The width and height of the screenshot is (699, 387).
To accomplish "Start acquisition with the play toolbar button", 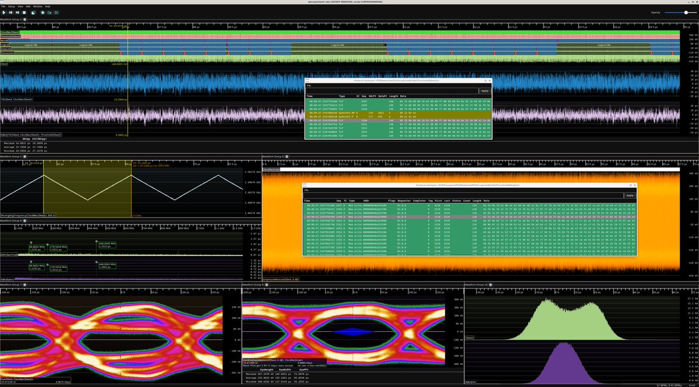I will pos(4,13).
